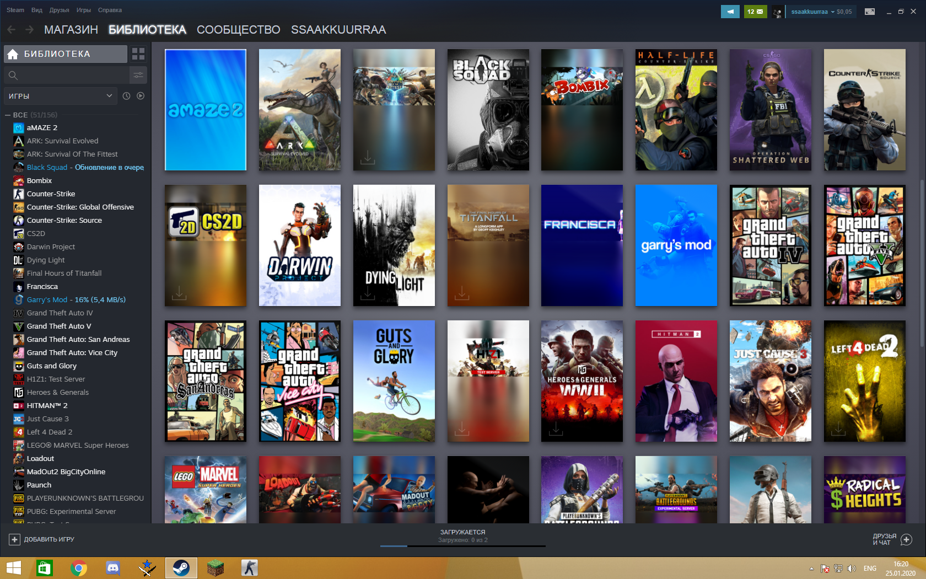This screenshot has height=579, width=926.
Task: Switch to Big Picture mode icon
Action: (870, 12)
